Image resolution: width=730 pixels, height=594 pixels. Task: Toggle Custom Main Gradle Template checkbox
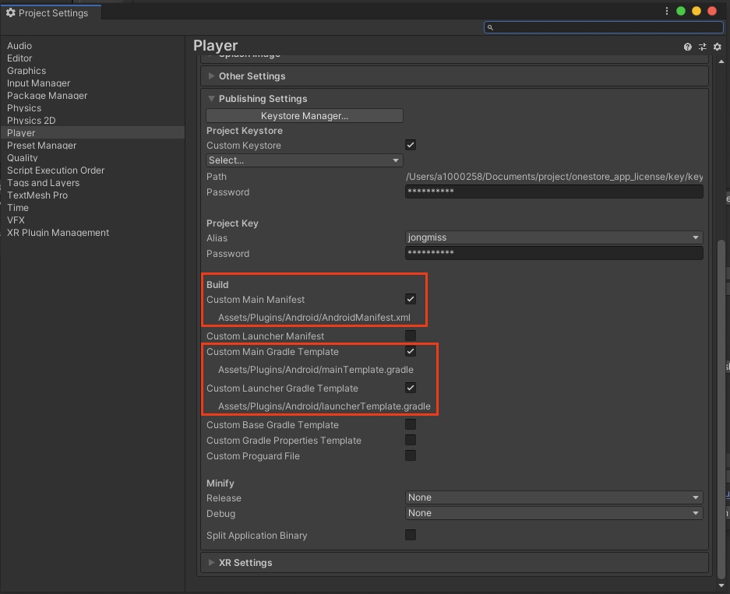(411, 351)
